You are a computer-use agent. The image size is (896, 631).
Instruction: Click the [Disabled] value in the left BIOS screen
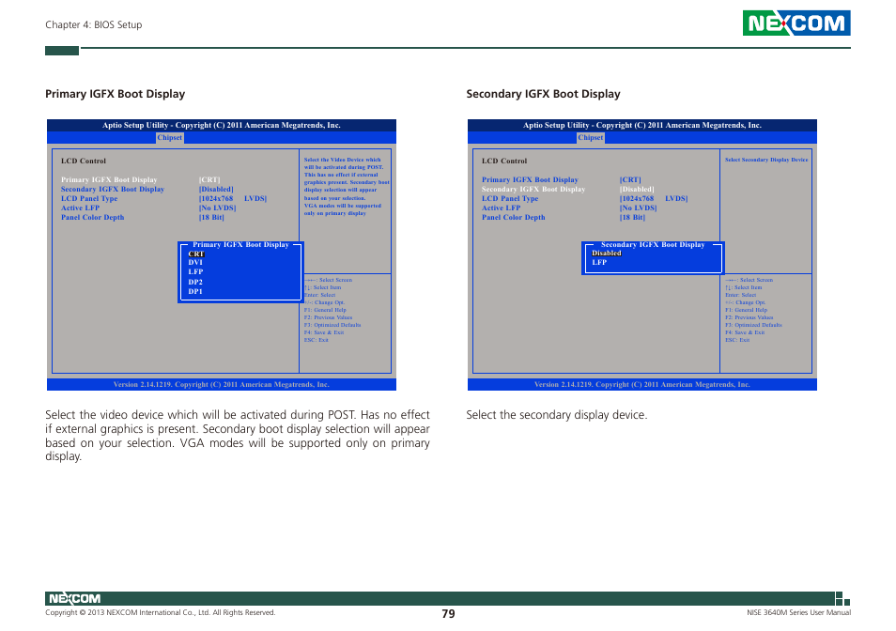(216, 189)
